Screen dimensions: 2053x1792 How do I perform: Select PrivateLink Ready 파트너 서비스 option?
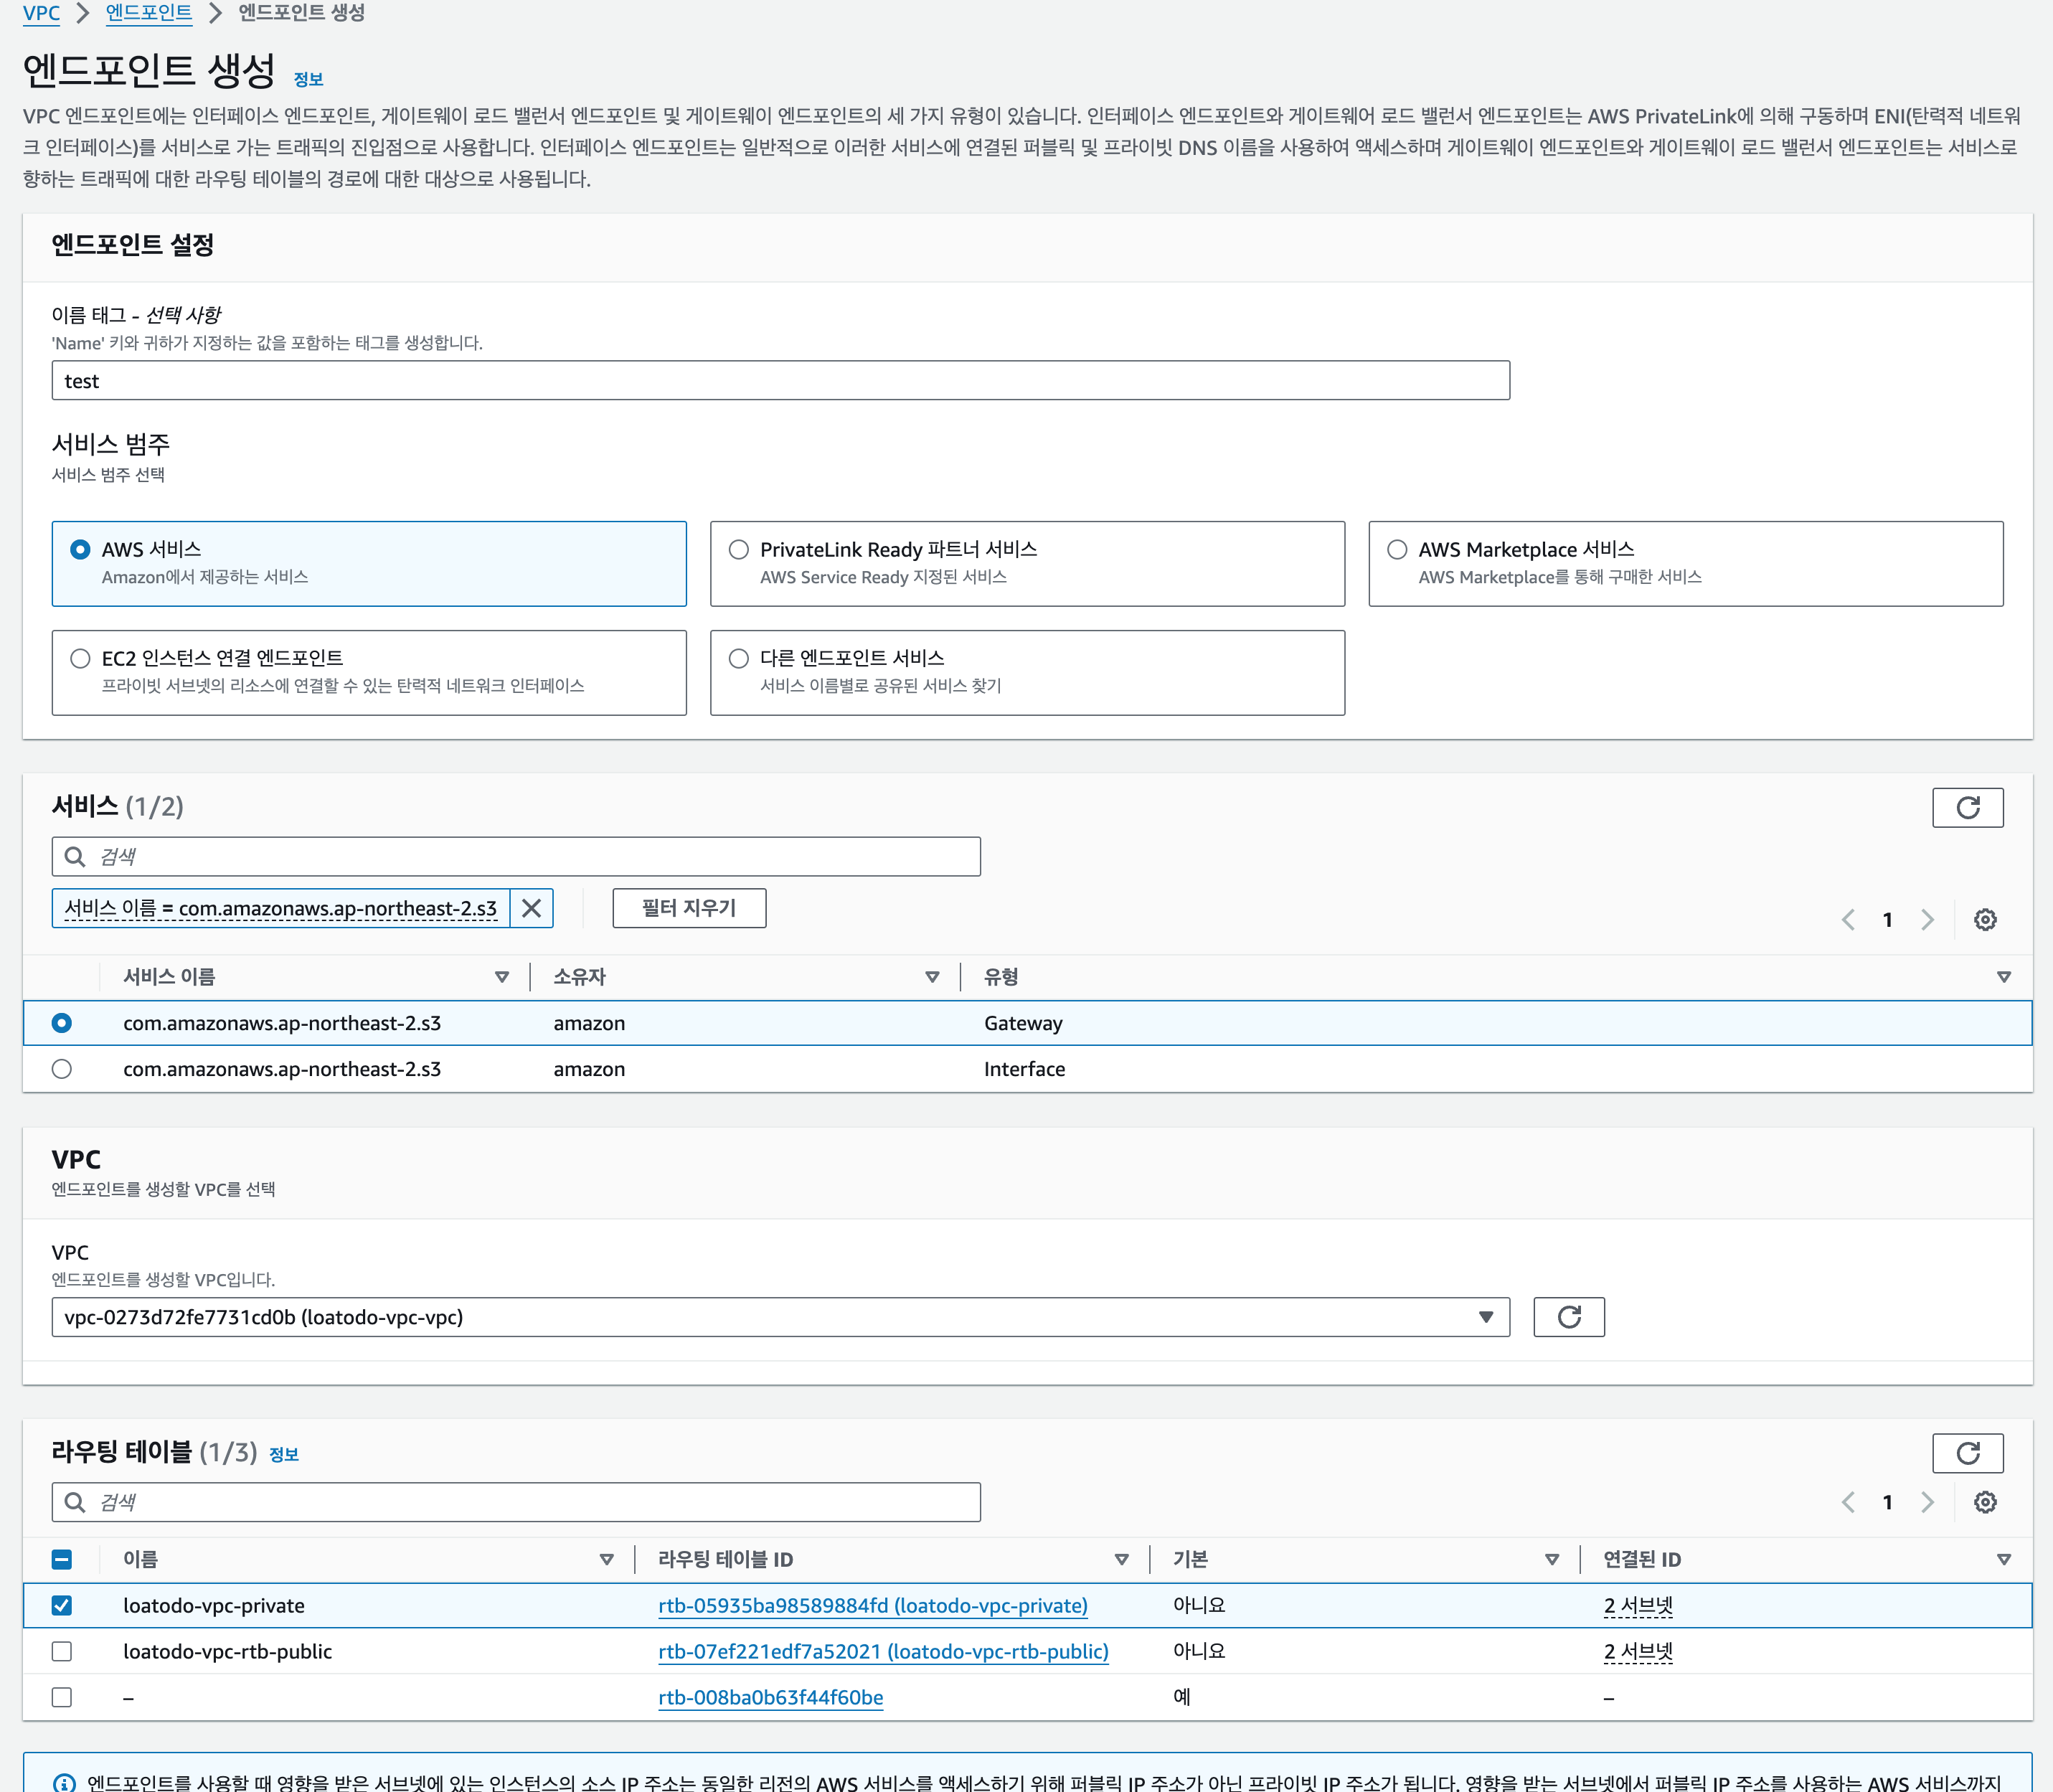tap(739, 549)
